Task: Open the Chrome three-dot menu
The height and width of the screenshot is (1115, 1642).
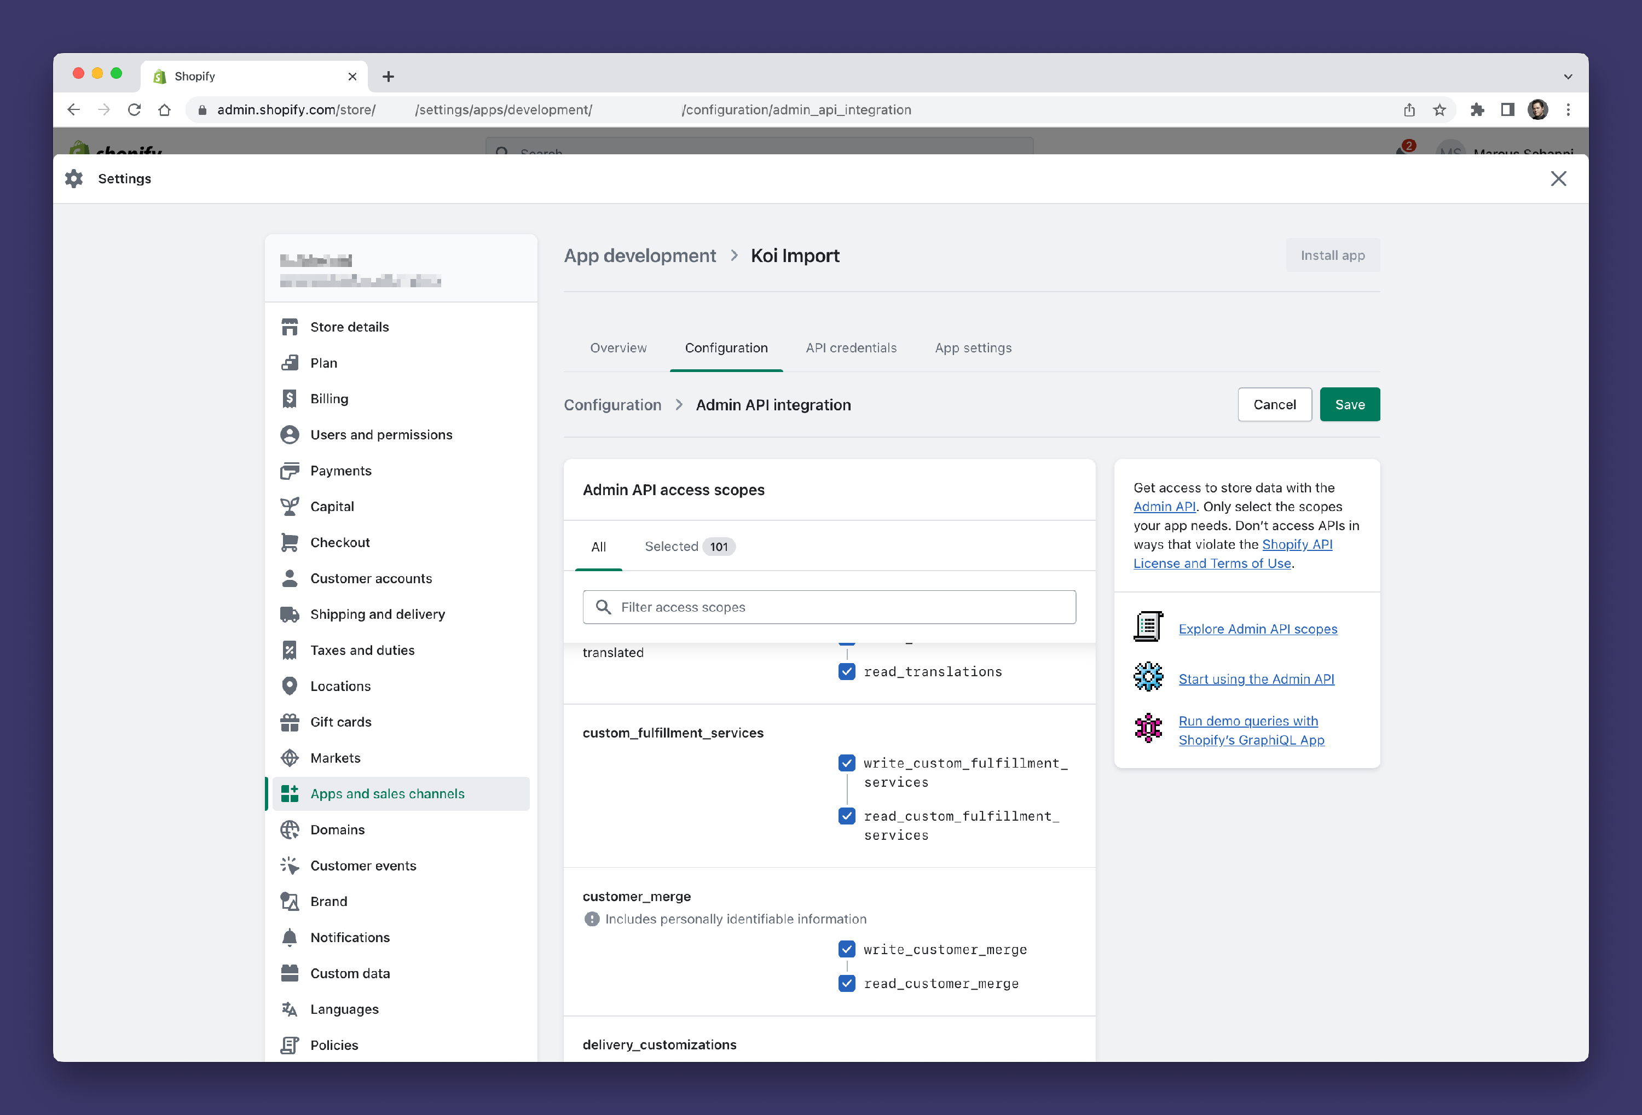Action: tap(1568, 109)
